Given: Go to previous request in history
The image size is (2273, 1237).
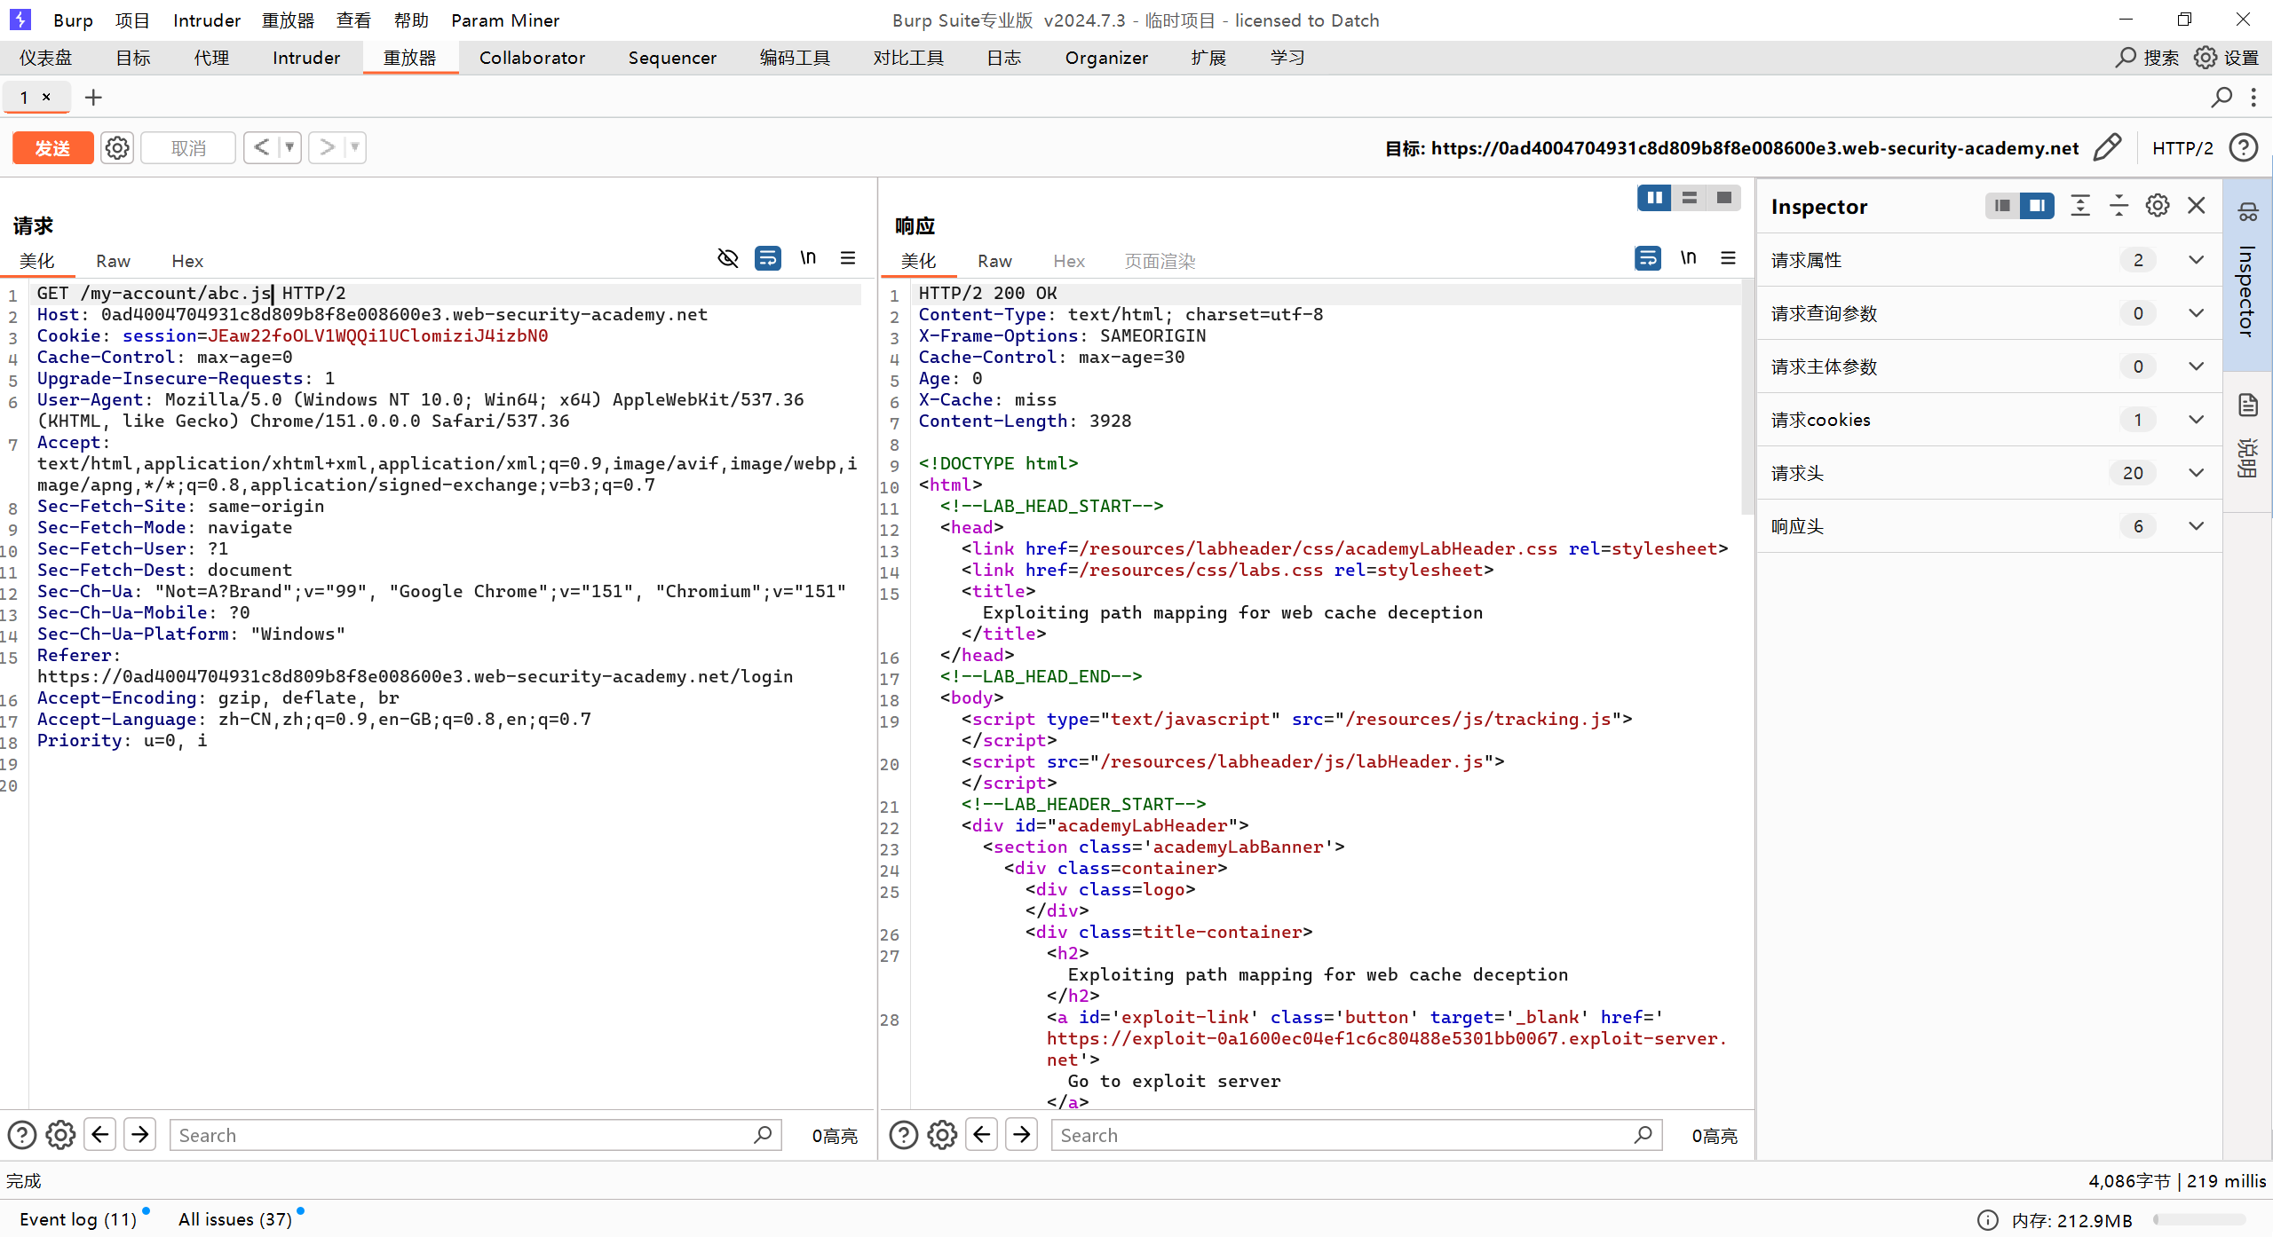Looking at the screenshot, I should (261, 147).
